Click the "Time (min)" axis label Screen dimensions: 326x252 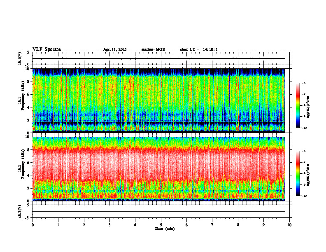point(165,229)
